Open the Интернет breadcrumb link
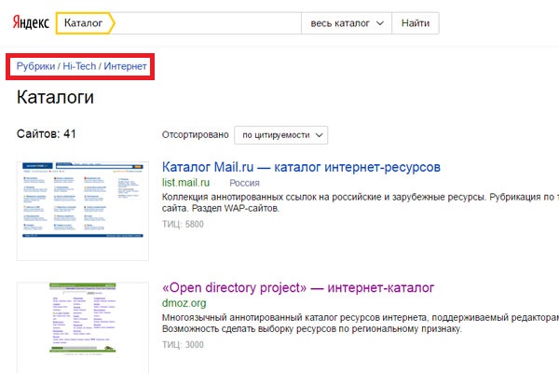The width and height of the screenshot is (559, 373). coord(125,66)
